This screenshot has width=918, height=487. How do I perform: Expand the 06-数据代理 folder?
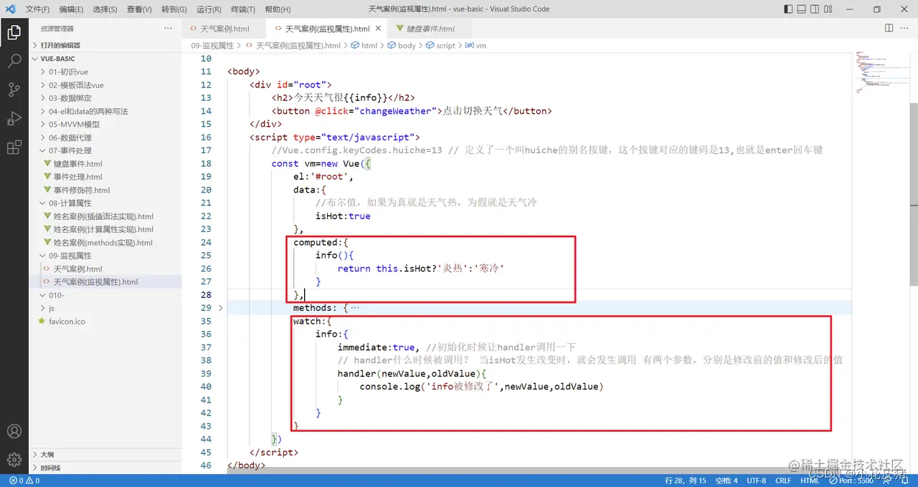pos(105,138)
